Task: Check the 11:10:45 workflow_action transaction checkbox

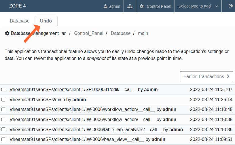Action: (3, 110)
